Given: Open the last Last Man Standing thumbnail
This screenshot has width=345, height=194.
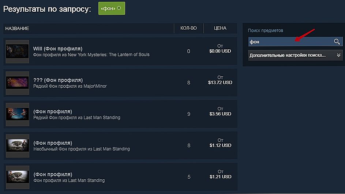Looking at the screenshot, I should (18, 177).
